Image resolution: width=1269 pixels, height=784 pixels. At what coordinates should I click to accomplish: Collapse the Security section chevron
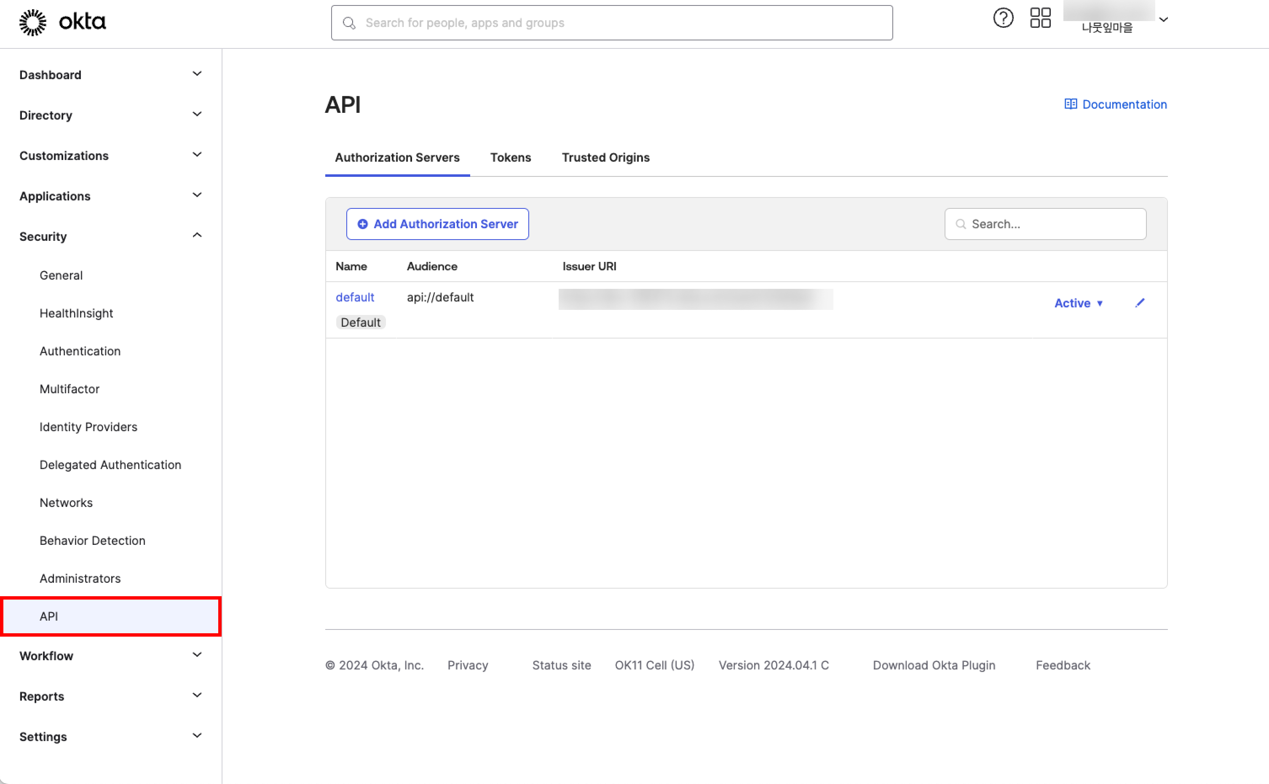pos(197,235)
